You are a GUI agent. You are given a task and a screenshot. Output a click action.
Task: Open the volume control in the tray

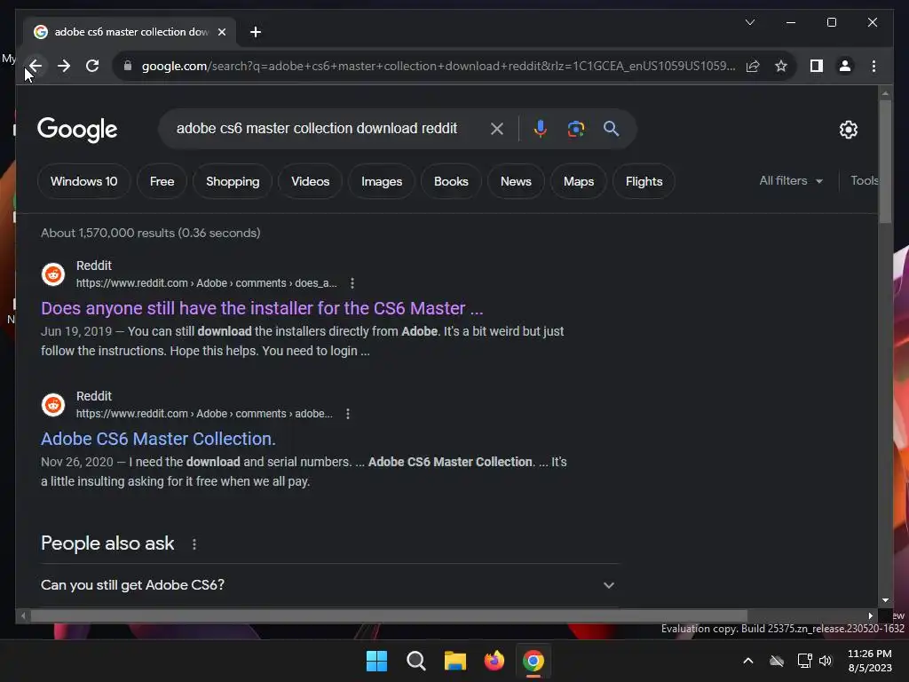point(825,661)
